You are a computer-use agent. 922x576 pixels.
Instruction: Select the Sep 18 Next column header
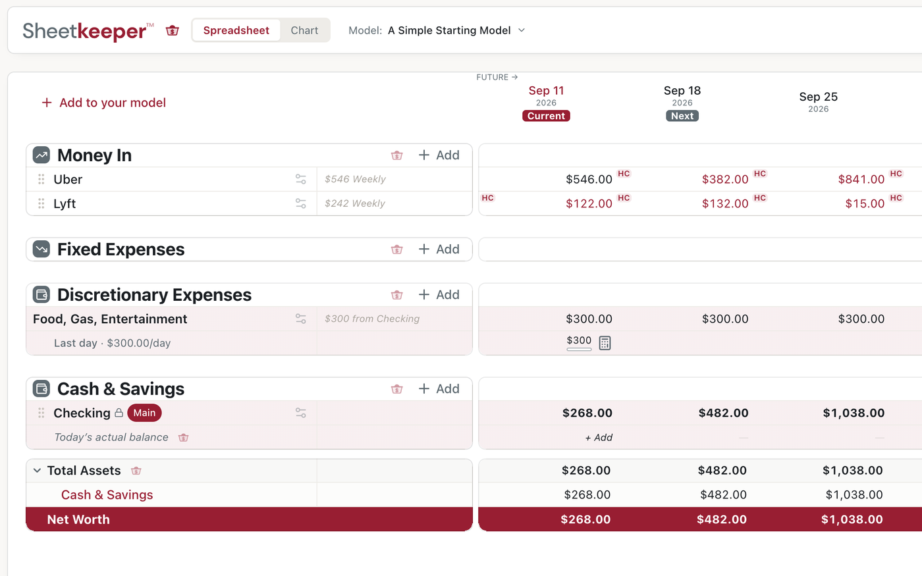click(x=682, y=103)
